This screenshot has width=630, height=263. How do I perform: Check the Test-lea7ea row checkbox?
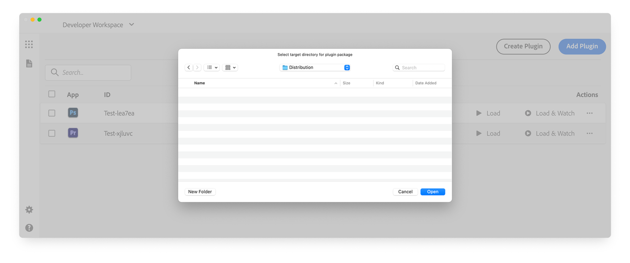52,113
